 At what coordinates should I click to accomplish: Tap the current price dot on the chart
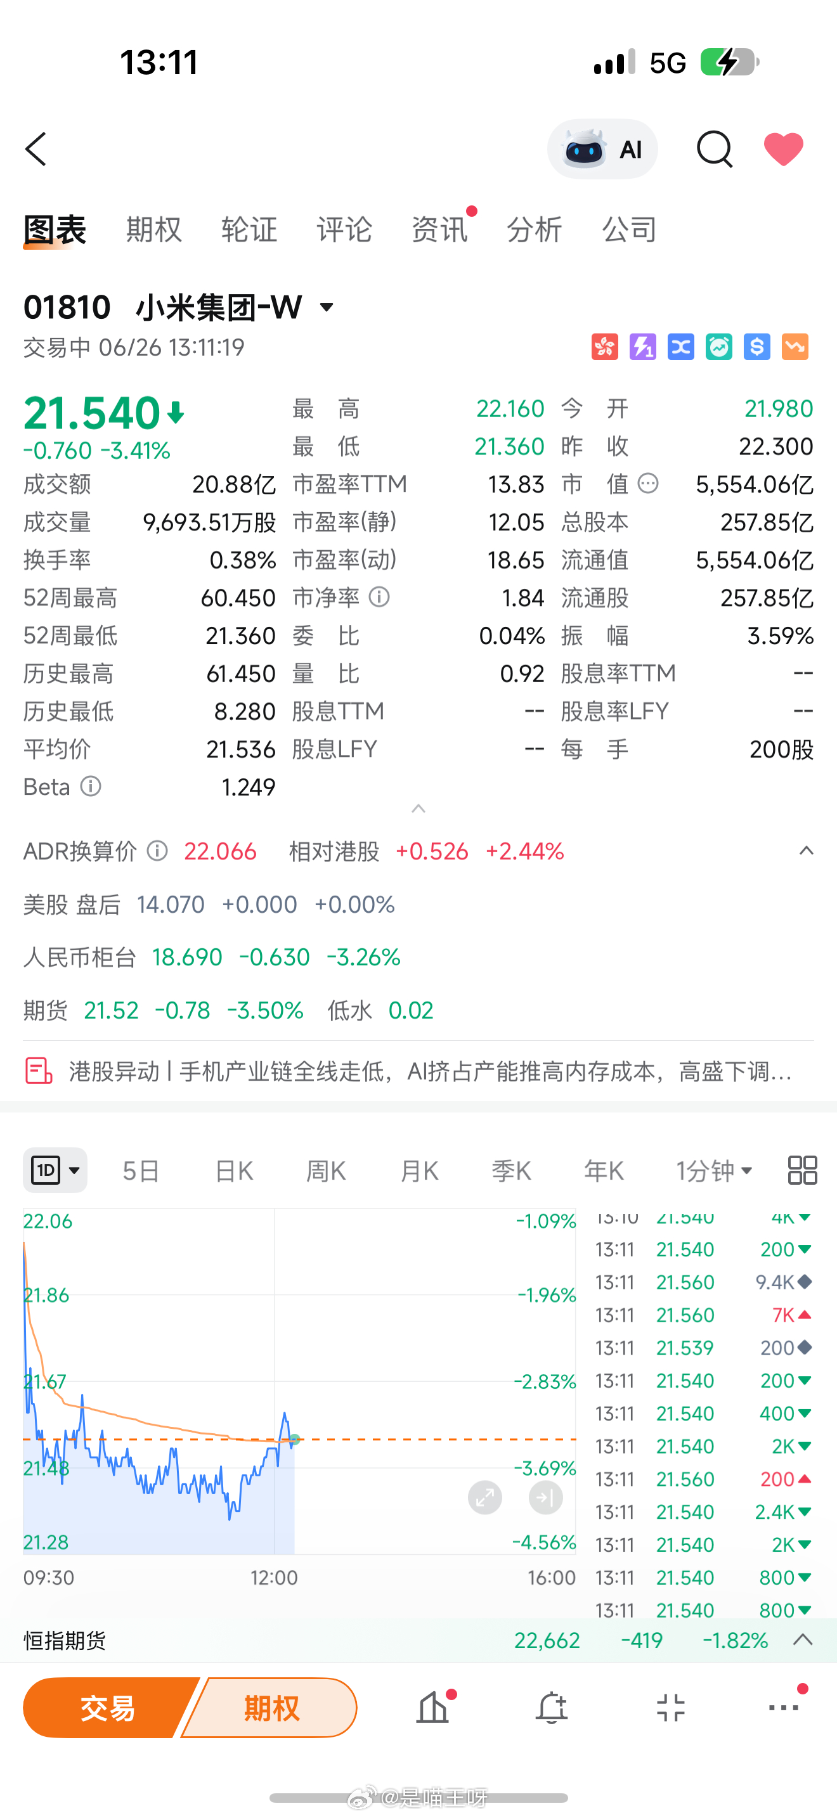tap(295, 1439)
